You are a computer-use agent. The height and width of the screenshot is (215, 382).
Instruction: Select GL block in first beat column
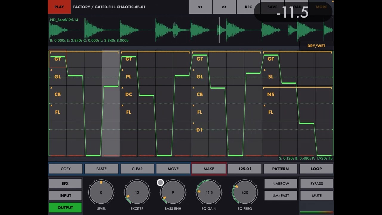click(57, 77)
